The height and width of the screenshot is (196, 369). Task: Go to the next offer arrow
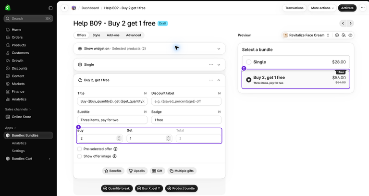350,23
